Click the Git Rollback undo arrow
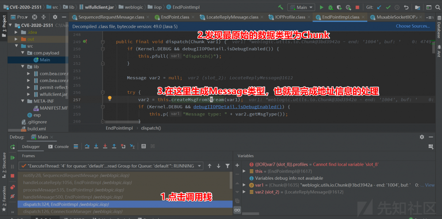This screenshot has height=219, width=442. 406,7
